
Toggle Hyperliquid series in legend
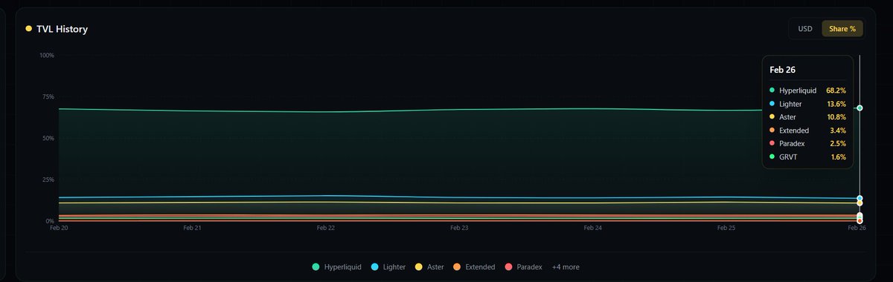(336, 266)
